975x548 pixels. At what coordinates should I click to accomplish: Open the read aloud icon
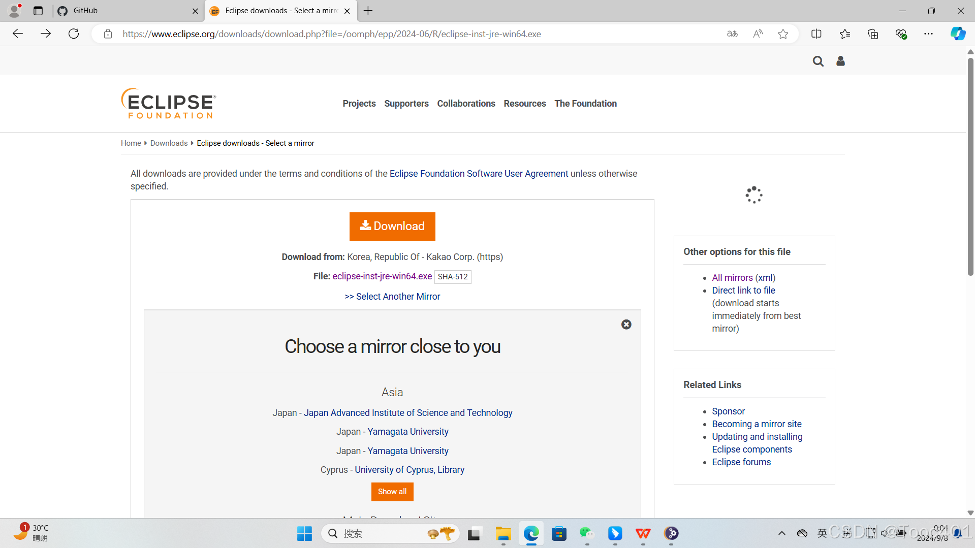[758, 34]
